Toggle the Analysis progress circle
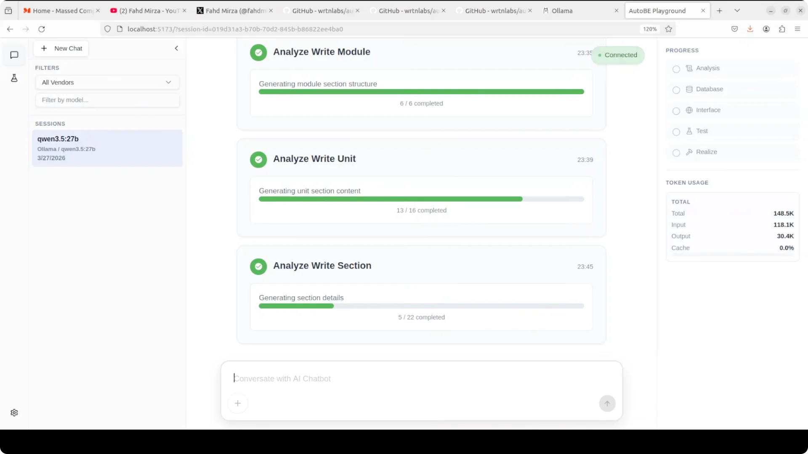Image resolution: width=808 pixels, height=454 pixels. pos(676,69)
